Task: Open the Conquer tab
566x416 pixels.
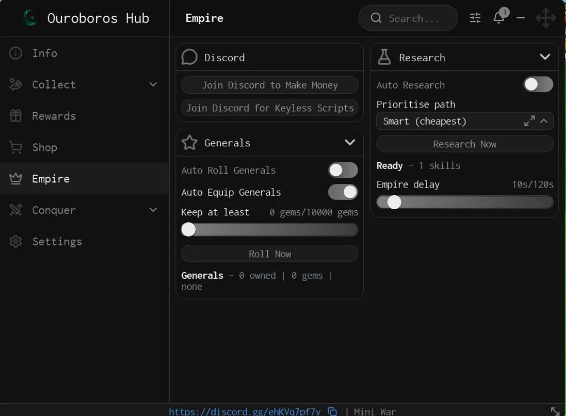Action: (x=85, y=210)
